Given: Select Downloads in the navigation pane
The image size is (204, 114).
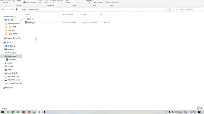Looking at the screenshot, I should 11,56.
